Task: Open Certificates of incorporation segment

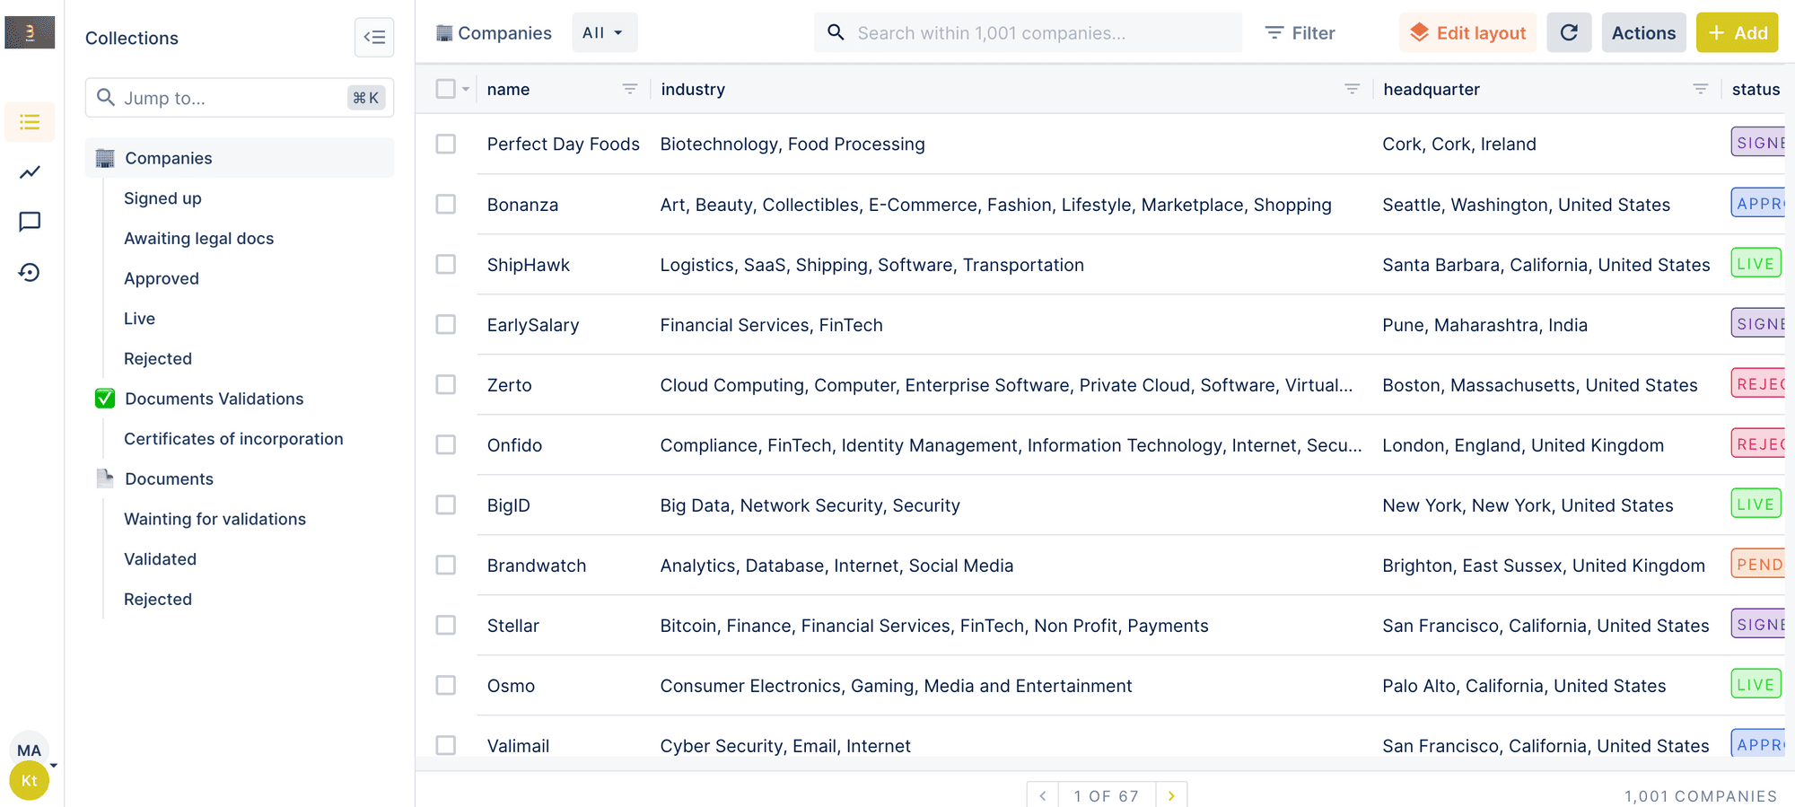Action: click(x=233, y=439)
